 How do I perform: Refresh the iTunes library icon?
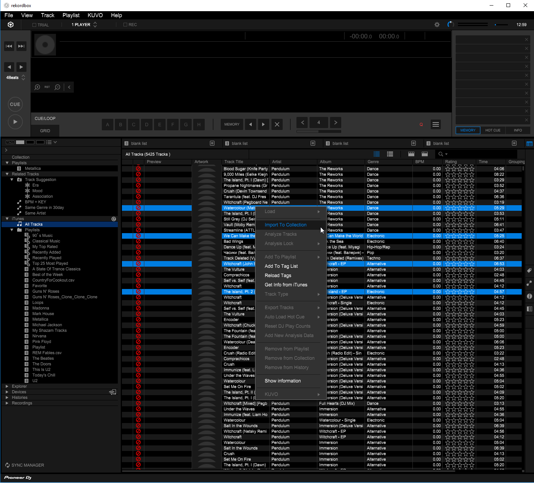coord(114,219)
